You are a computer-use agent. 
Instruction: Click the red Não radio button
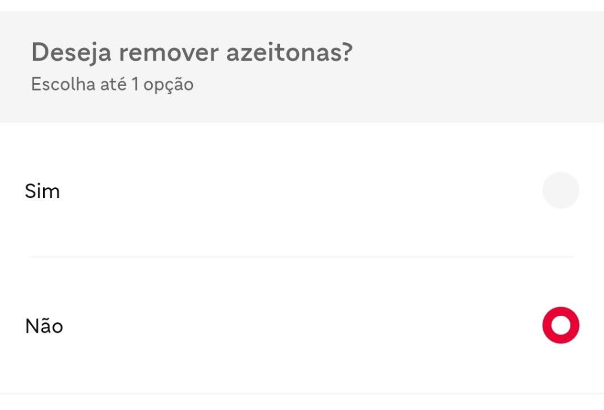(560, 325)
